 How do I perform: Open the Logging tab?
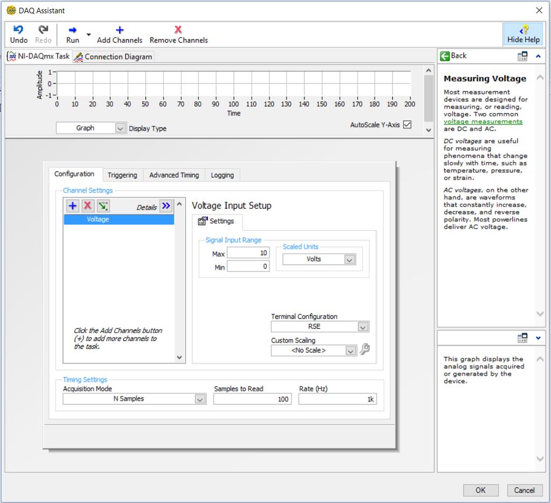222,175
